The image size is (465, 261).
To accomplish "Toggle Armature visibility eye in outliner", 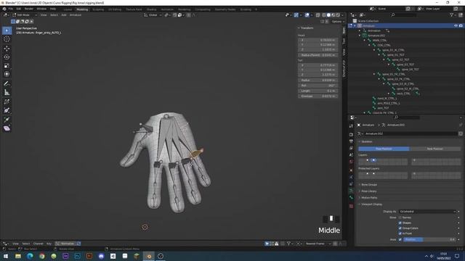I will point(456,26).
